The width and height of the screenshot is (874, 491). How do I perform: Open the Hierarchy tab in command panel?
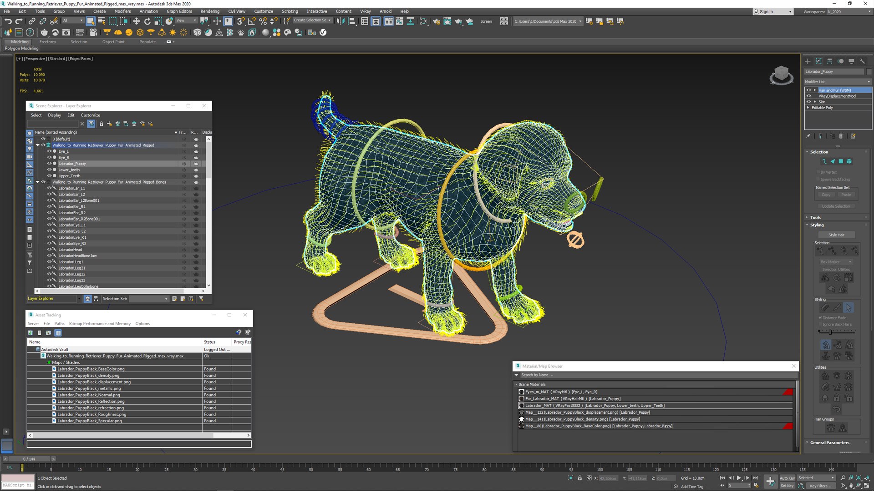(x=829, y=61)
